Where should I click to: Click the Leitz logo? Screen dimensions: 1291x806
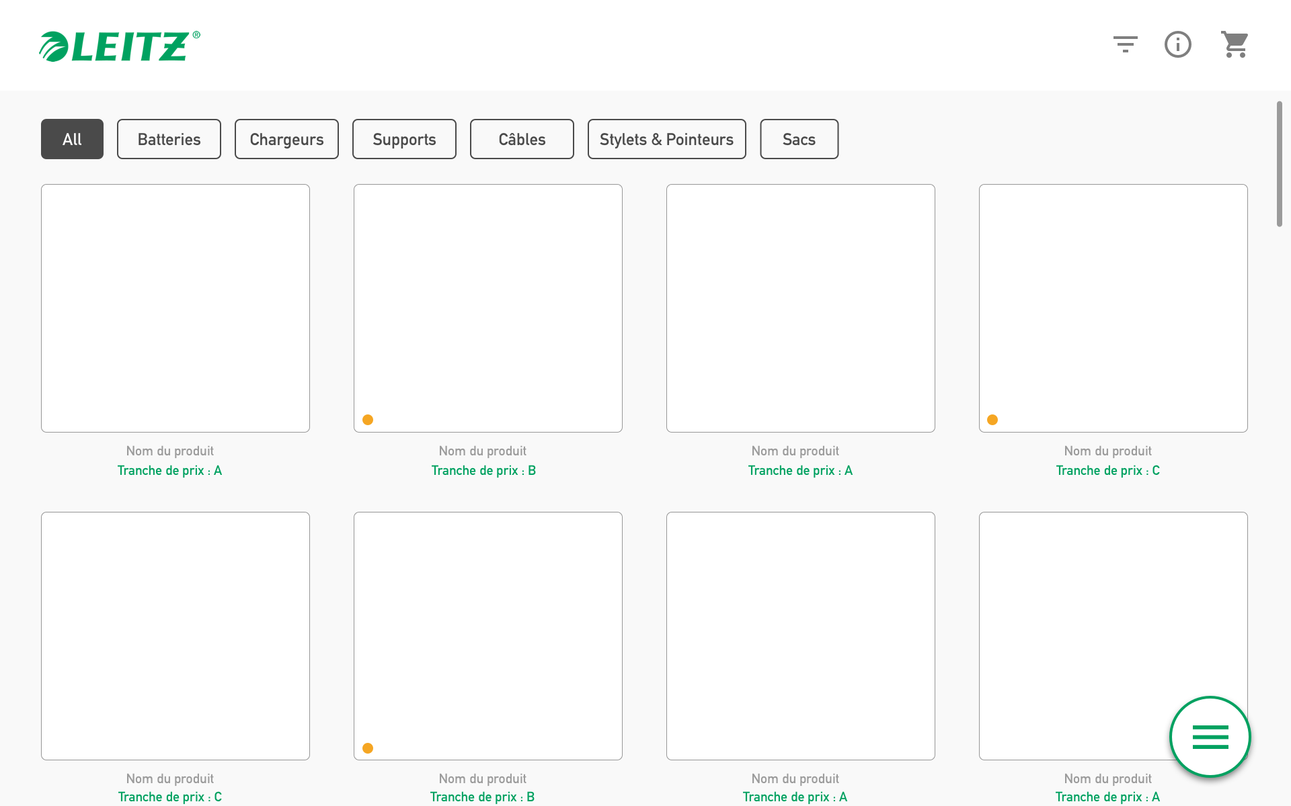[120, 46]
